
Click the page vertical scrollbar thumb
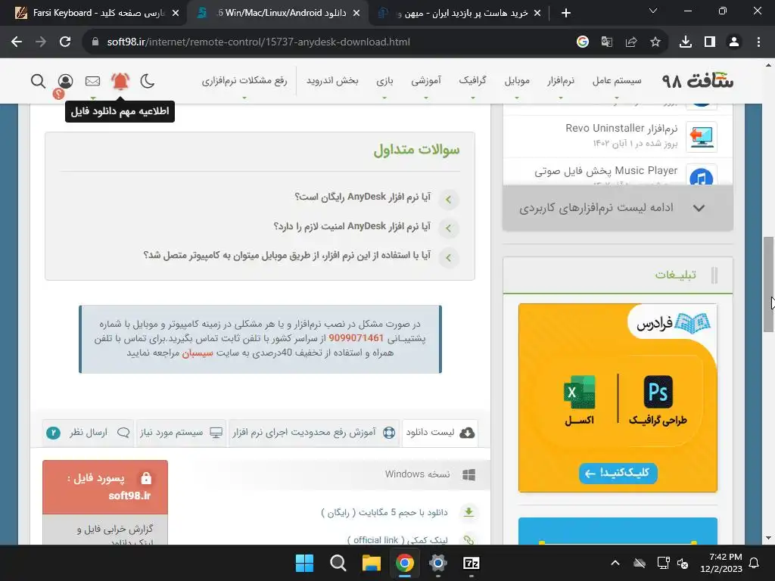pyautogui.click(x=768, y=284)
